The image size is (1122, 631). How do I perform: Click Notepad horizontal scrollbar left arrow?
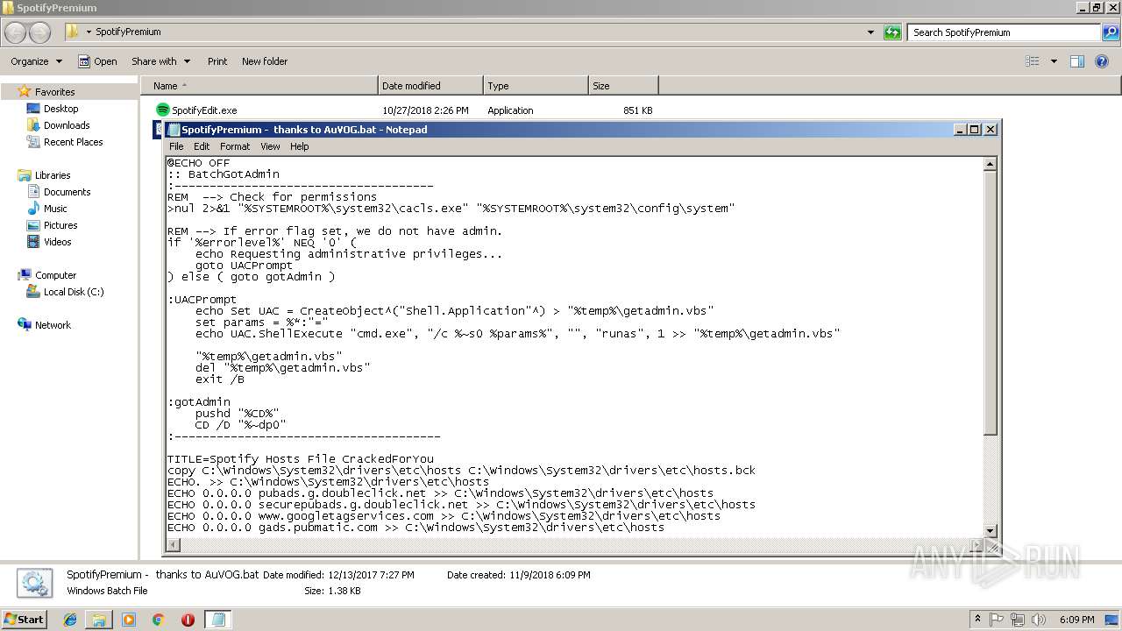coord(173,545)
